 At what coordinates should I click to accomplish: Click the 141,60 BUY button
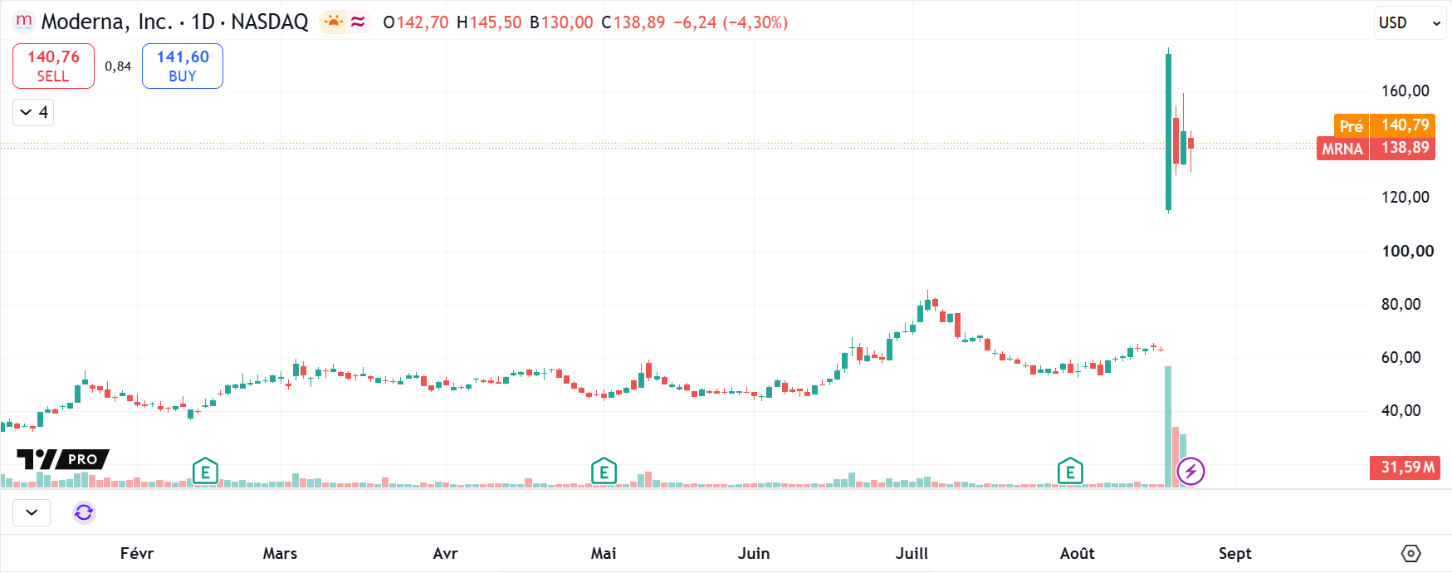pos(183,66)
